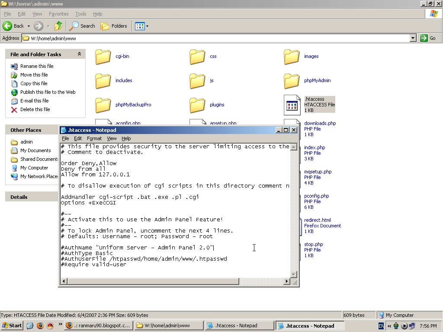Click the Views toolbar icon
Viewport: 443px width, 332px height.
140,26
